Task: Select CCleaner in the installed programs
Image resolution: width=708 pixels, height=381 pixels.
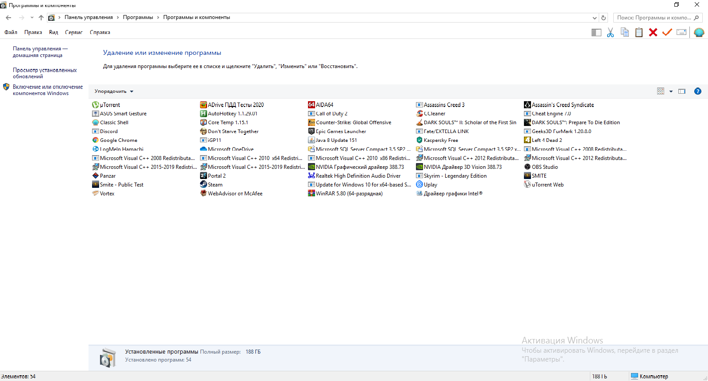Action: [x=431, y=114]
